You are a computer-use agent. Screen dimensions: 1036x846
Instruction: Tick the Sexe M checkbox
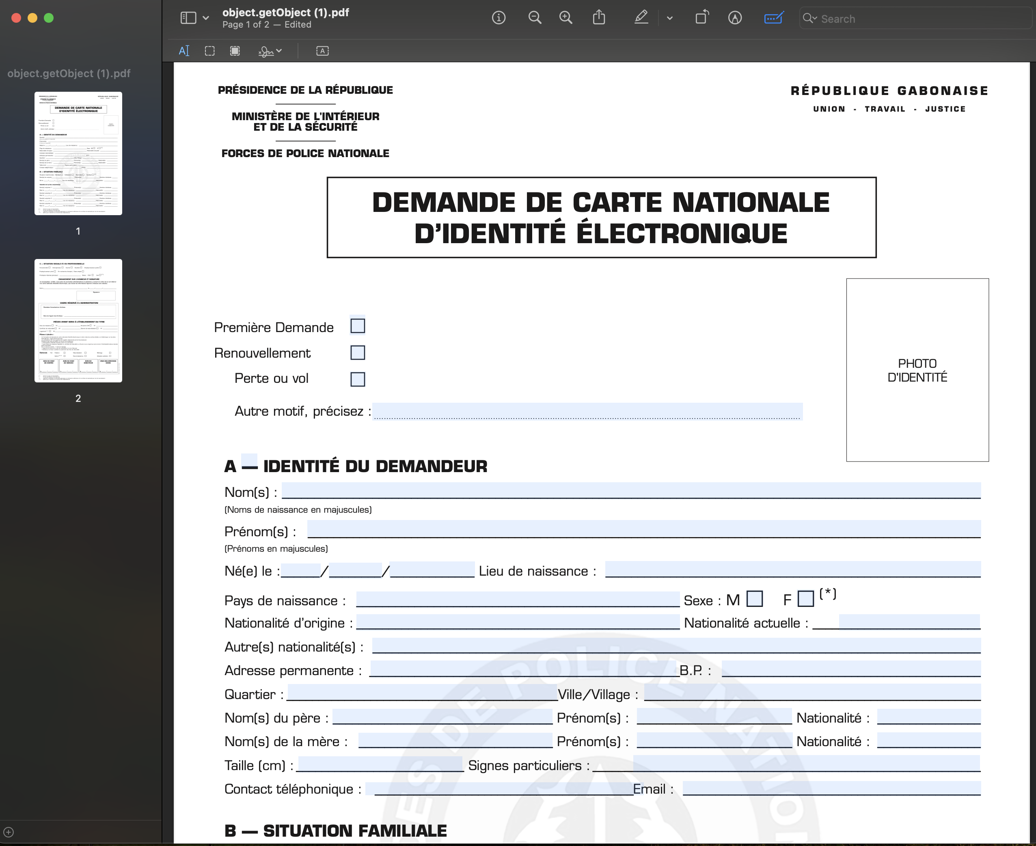755,599
